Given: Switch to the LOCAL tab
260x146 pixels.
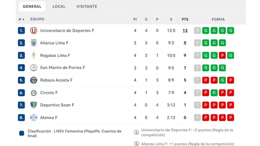Looking at the screenshot, I should [59, 6].
